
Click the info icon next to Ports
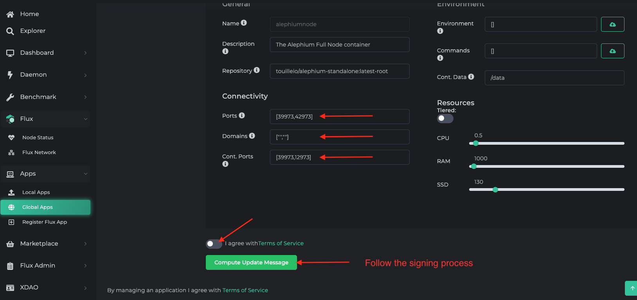(x=242, y=115)
